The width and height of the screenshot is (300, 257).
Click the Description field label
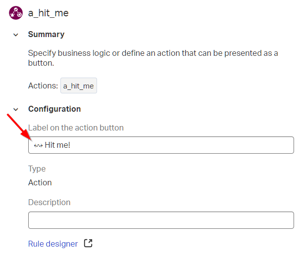coord(49,202)
